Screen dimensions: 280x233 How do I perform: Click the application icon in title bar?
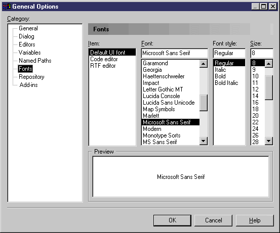pos(7,7)
